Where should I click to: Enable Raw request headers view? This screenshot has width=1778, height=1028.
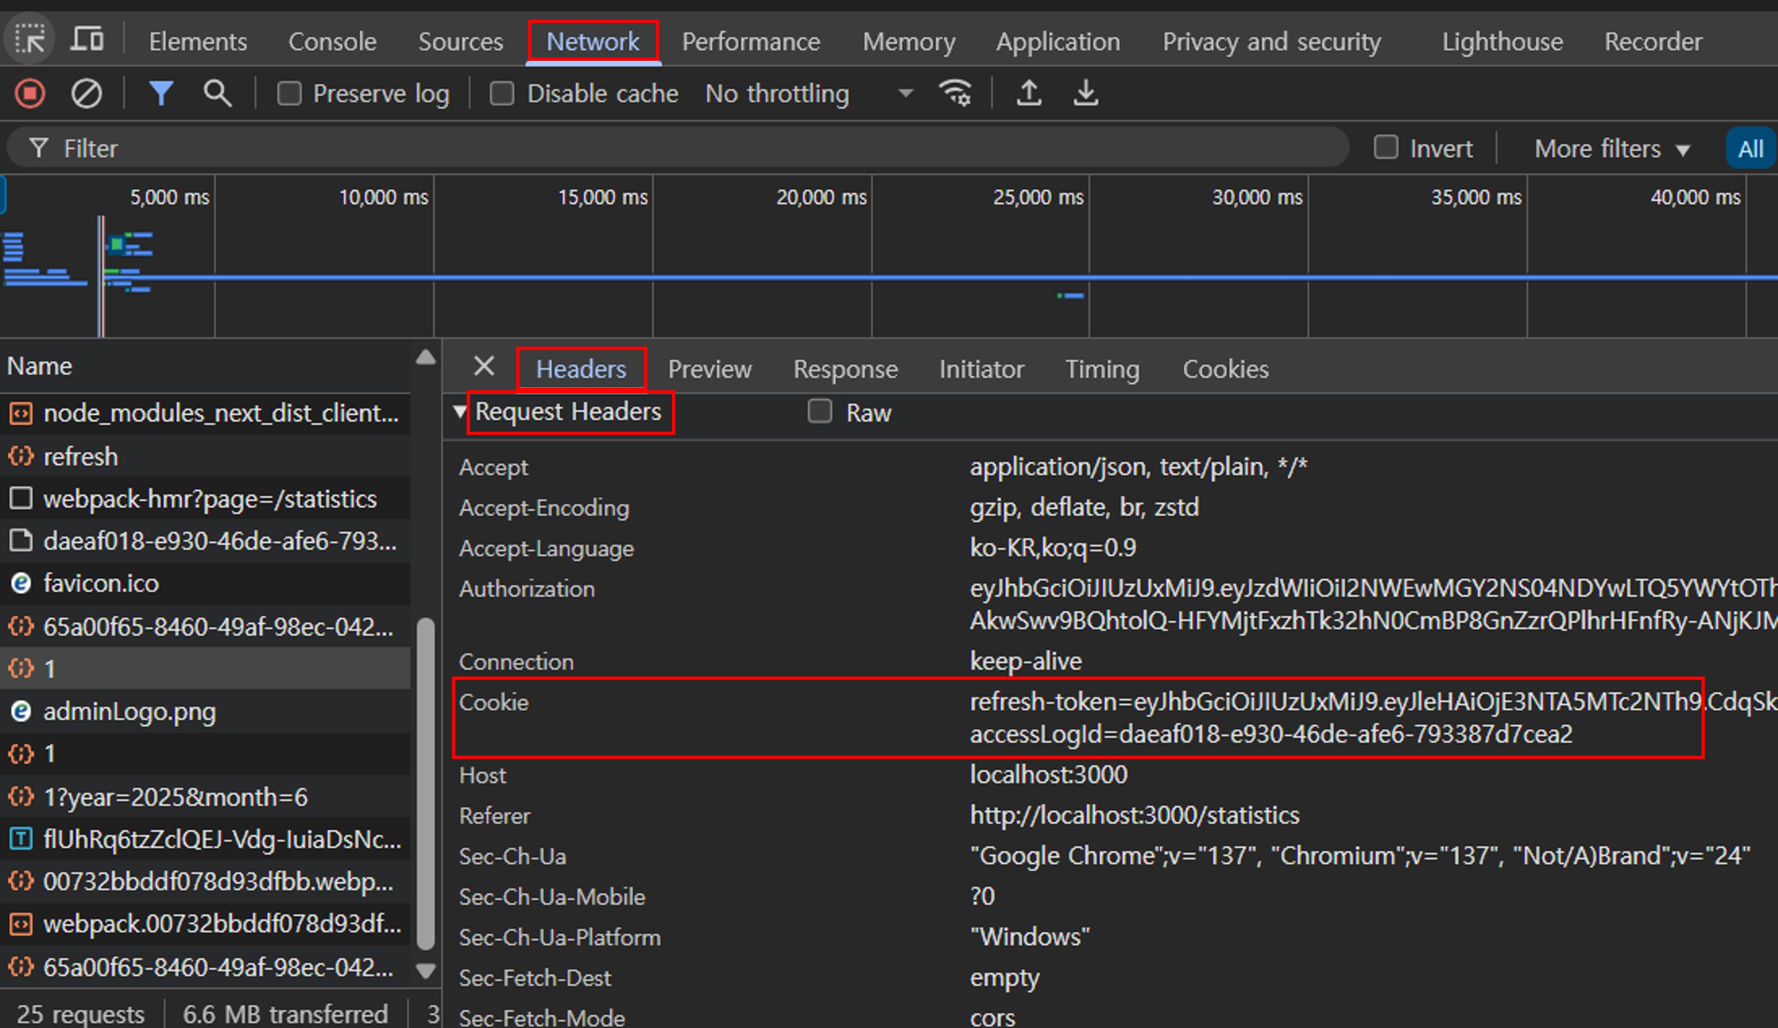[x=820, y=411]
